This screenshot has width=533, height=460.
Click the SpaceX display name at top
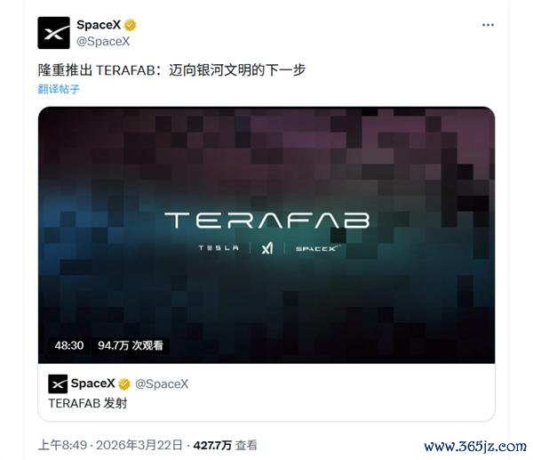(x=99, y=25)
